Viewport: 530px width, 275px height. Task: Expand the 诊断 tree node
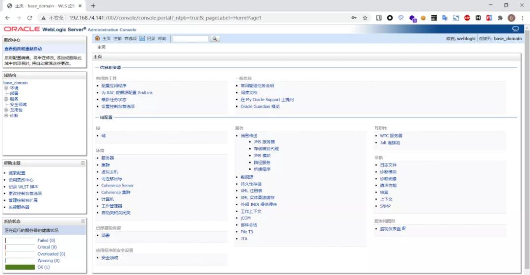[6, 116]
